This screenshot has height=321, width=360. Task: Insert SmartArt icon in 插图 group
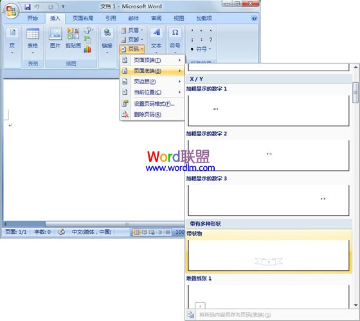click(87, 39)
